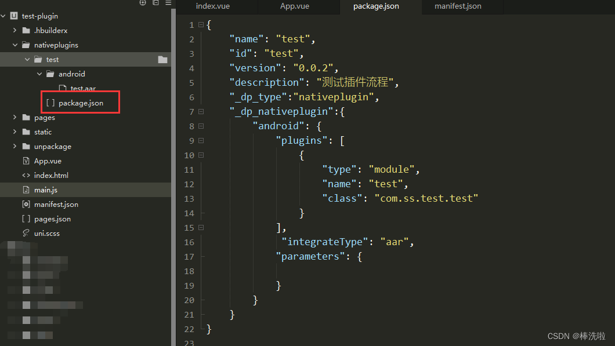
Task: Click the folder icon on test row
Action: tap(162, 60)
